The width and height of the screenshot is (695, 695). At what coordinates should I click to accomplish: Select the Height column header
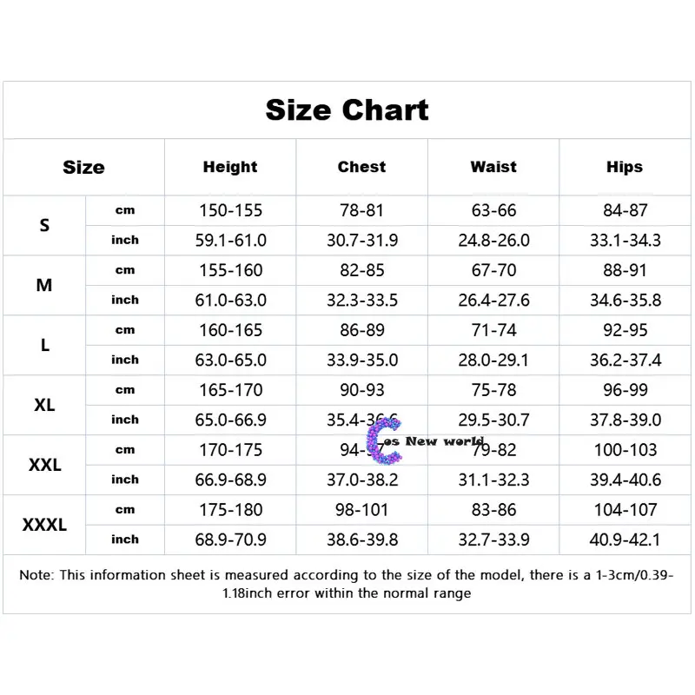click(230, 167)
